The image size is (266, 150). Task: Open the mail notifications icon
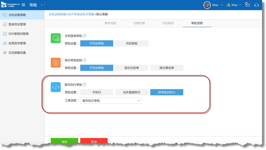(x=247, y=5)
